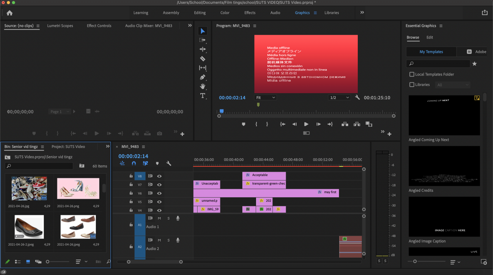Mute the Audio 1 track
The height and width of the screenshot is (275, 493).
[159, 218]
